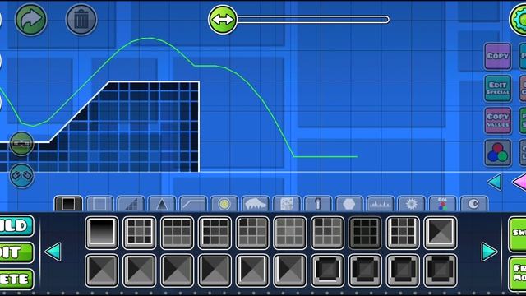Click the green slider handle with arrows
The width and height of the screenshot is (526, 296).
click(x=223, y=20)
